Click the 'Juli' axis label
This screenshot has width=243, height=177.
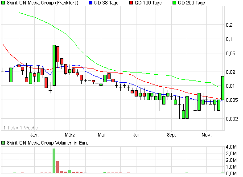pyautogui.click(x=136, y=135)
